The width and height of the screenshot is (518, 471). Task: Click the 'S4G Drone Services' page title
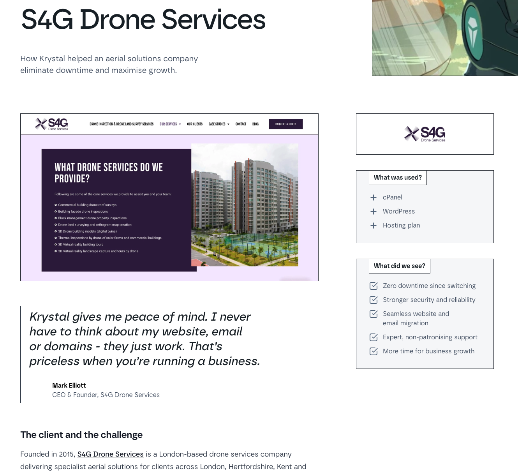tap(143, 19)
